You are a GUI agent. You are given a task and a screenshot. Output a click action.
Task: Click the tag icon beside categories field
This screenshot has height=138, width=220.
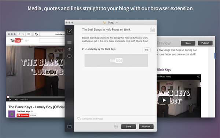[x=79, y=119]
